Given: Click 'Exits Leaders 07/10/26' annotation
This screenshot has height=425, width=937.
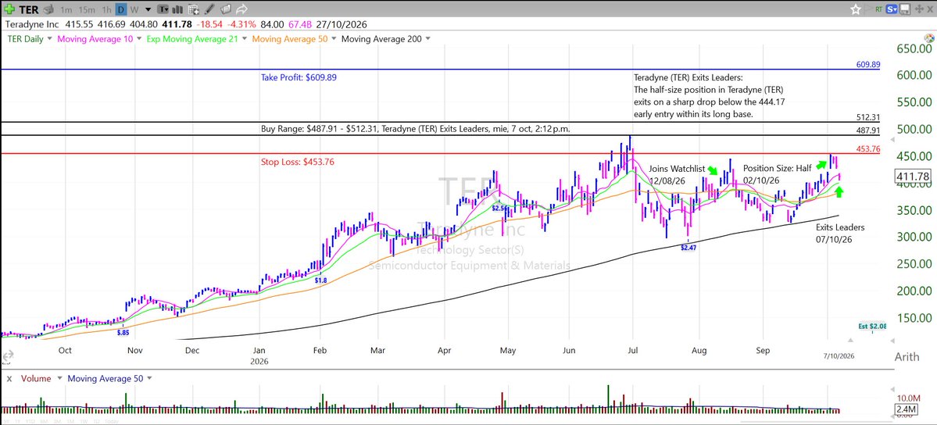Looking at the screenshot, I should [x=840, y=233].
